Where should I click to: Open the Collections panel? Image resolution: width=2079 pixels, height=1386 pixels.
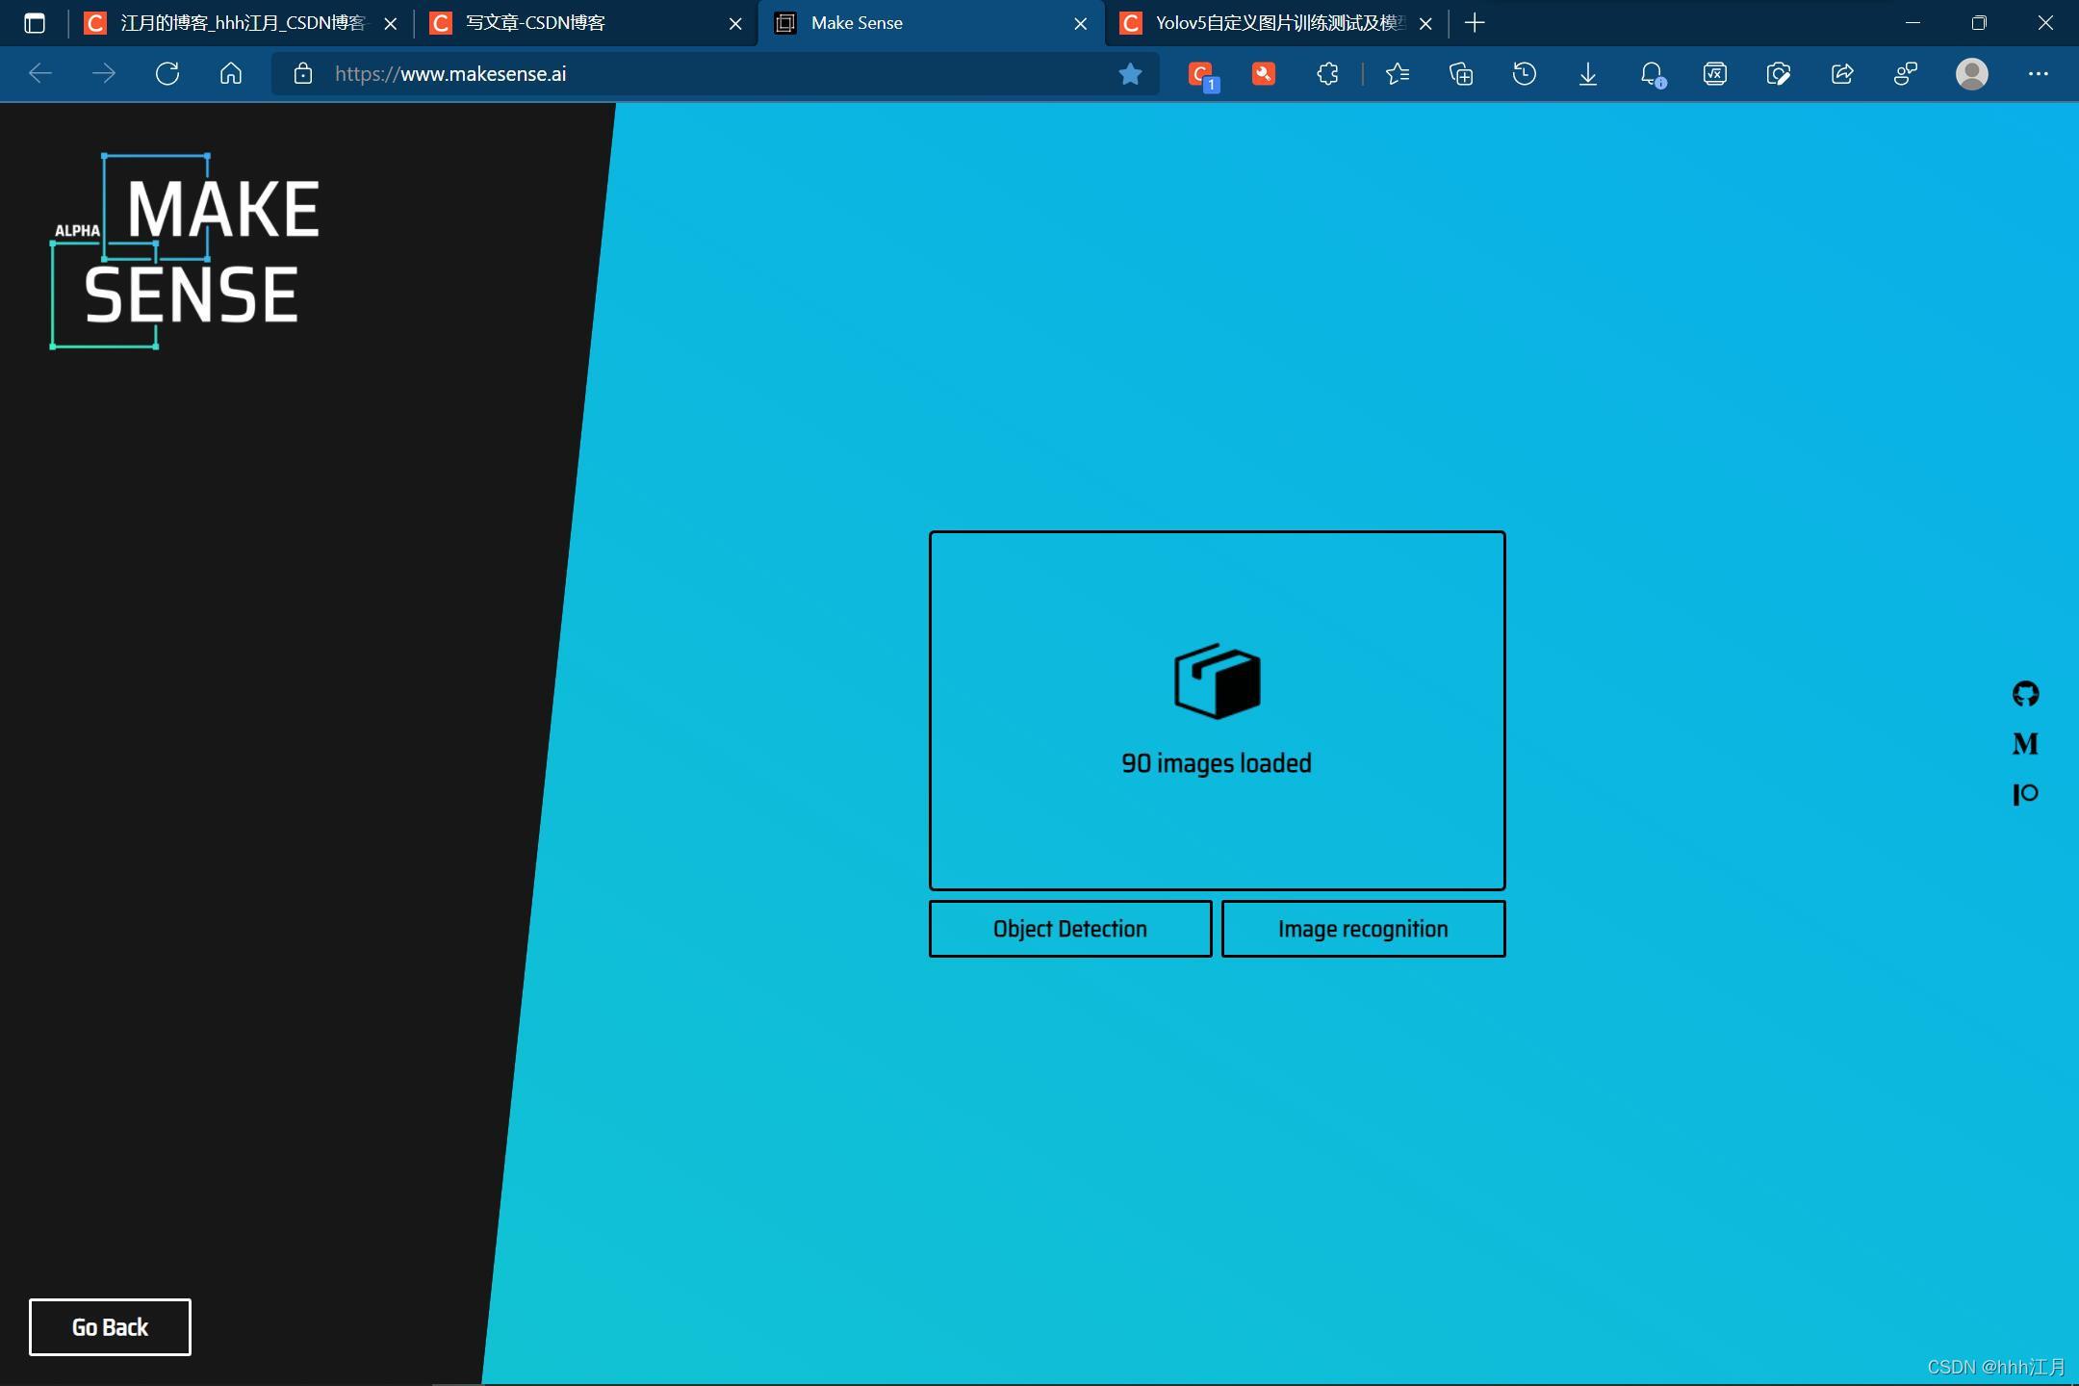1461,73
